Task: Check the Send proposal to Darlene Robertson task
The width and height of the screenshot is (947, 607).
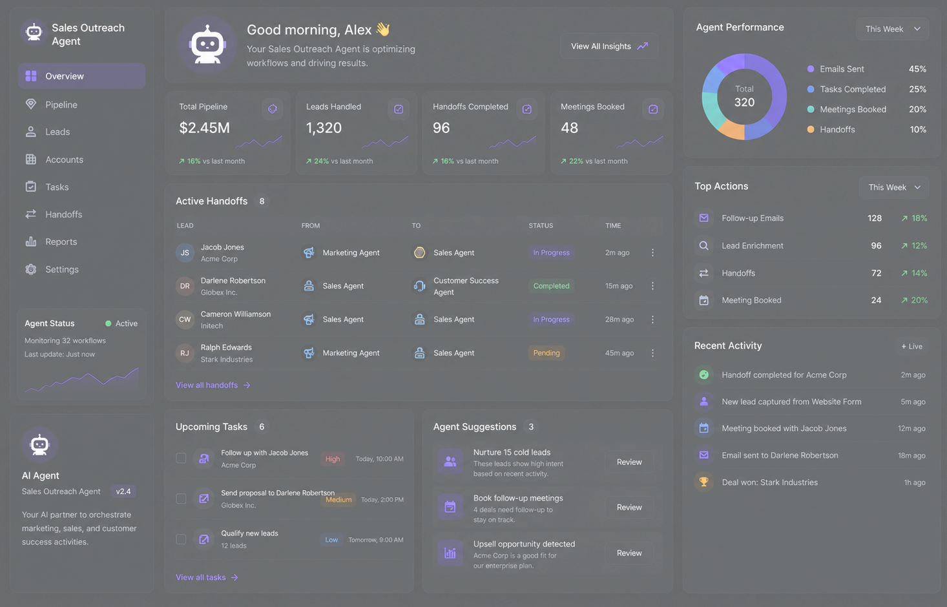Action: click(x=181, y=499)
